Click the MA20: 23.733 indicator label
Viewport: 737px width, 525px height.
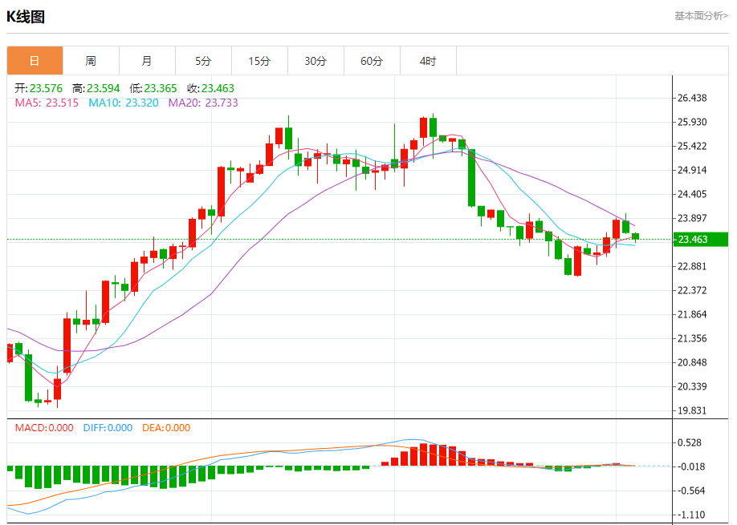pos(203,103)
